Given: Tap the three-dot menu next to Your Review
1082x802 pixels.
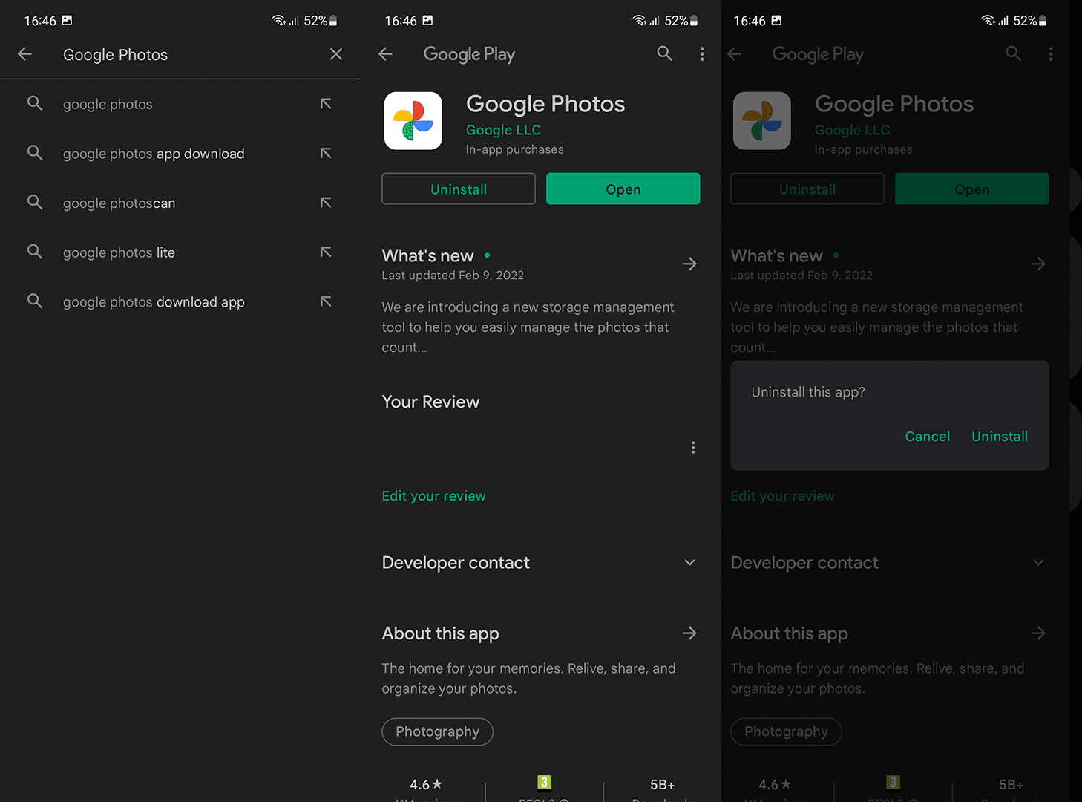Looking at the screenshot, I should pyautogui.click(x=692, y=447).
